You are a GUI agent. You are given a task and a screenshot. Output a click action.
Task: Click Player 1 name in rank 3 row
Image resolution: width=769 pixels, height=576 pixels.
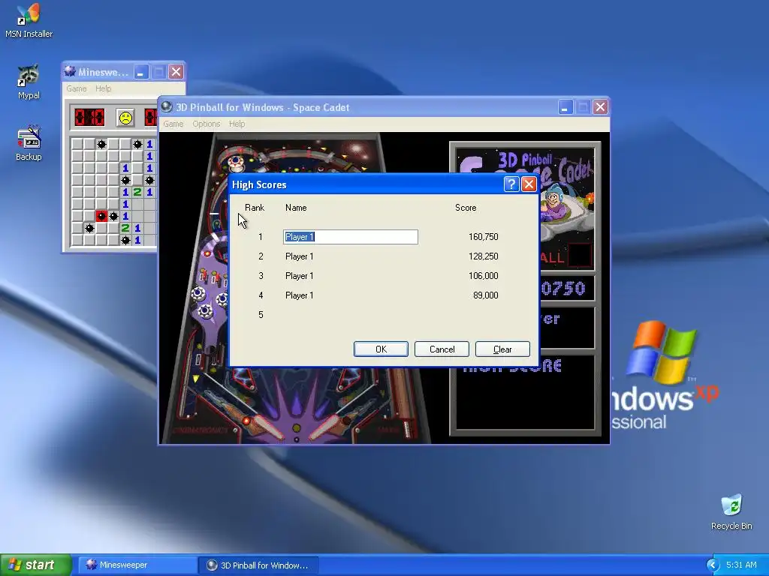point(299,276)
